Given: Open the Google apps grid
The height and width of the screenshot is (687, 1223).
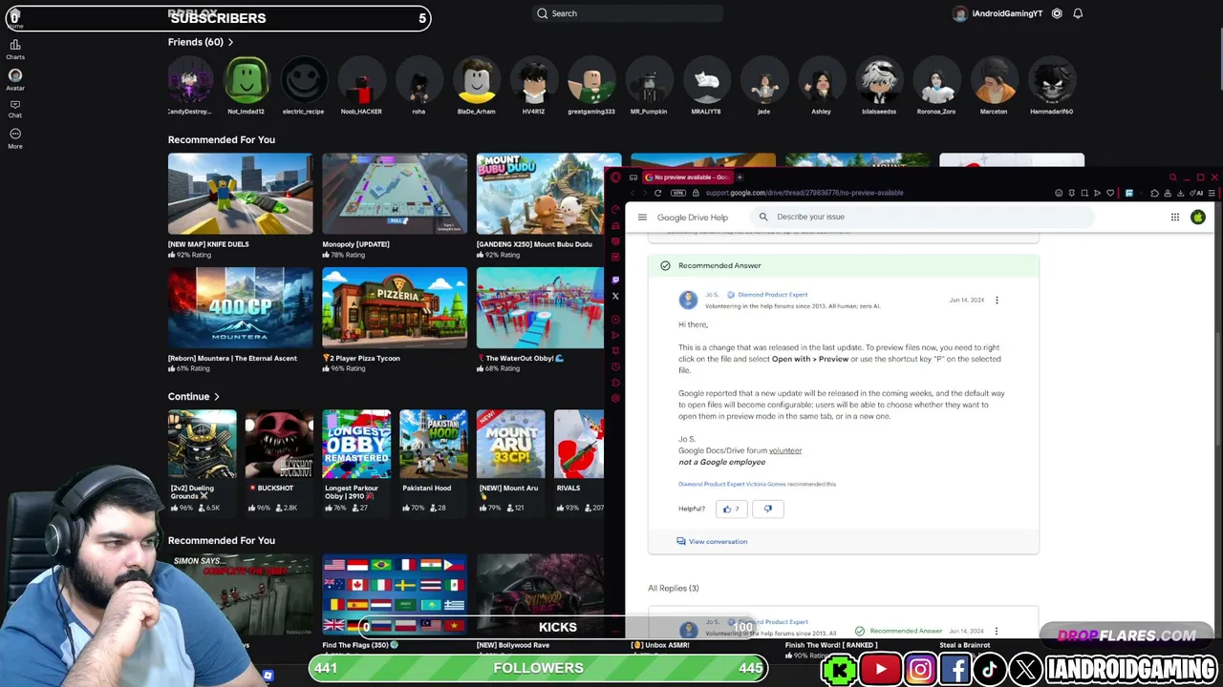Looking at the screenshot, I should tap(1175, 218).
